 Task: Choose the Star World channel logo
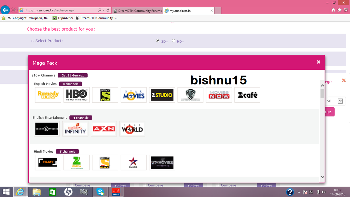point(132,129)
